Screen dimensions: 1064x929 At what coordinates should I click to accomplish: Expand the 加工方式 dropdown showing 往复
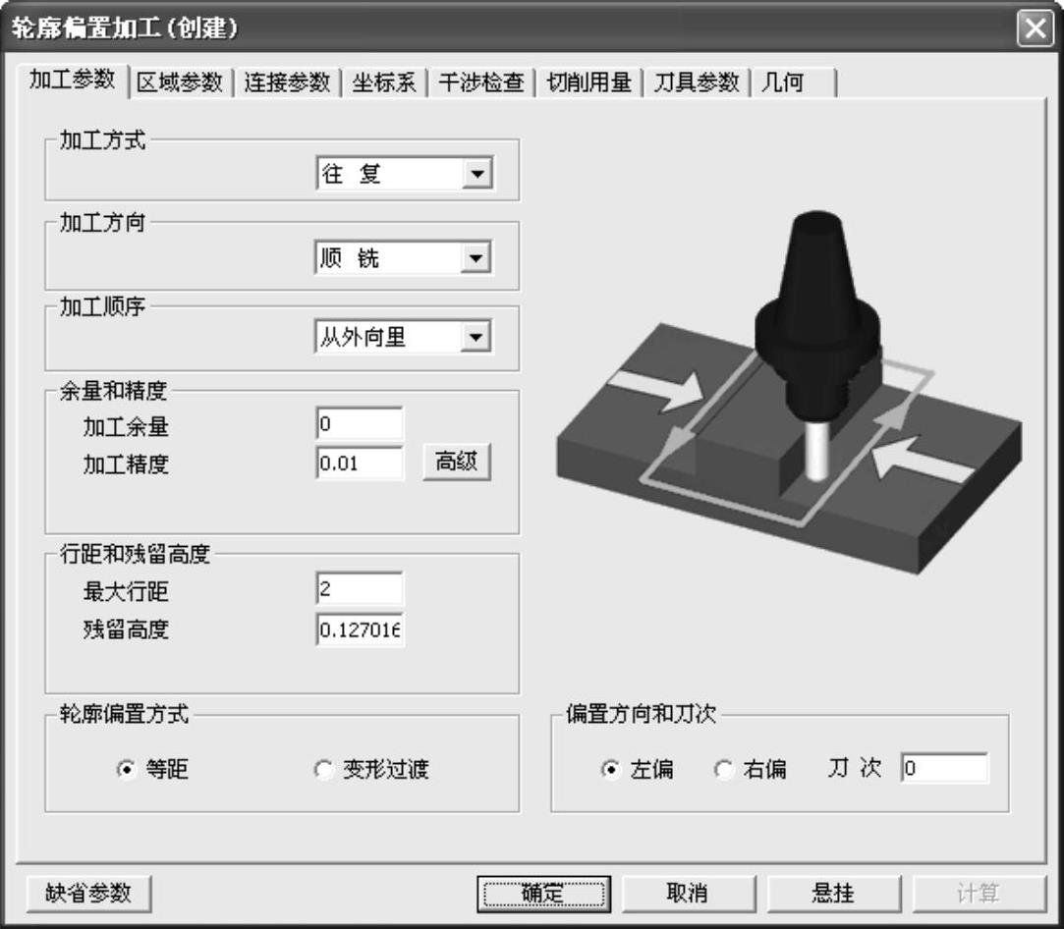pyautogui.click(x=476, y=175)
